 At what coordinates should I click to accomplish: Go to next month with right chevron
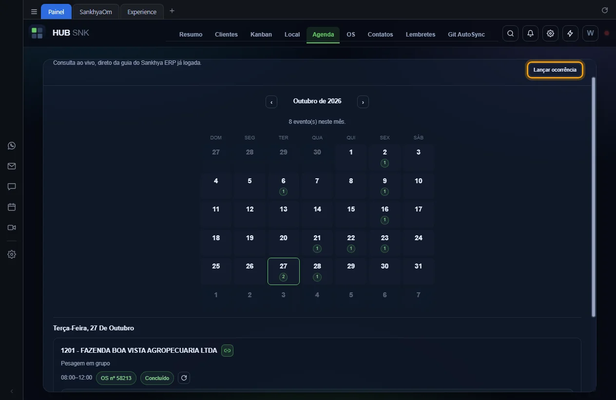pos(363,102)
